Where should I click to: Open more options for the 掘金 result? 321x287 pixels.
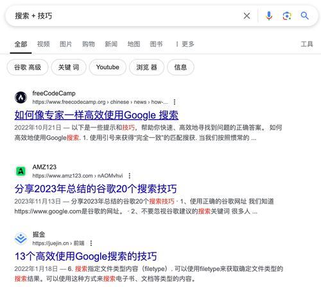coord(91,243)
